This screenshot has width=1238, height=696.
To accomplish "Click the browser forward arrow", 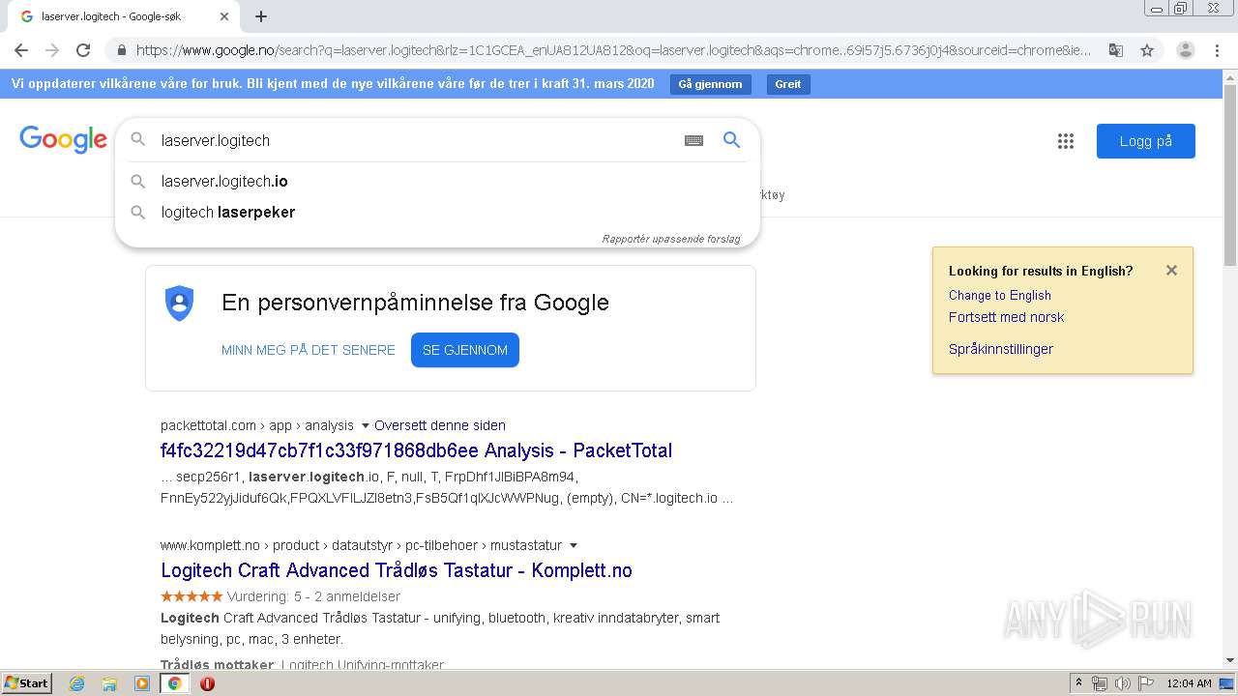I will coord(52,50).
